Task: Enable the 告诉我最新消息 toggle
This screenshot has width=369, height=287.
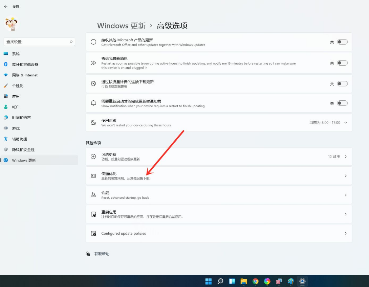Action: click(x=342, y=63)
